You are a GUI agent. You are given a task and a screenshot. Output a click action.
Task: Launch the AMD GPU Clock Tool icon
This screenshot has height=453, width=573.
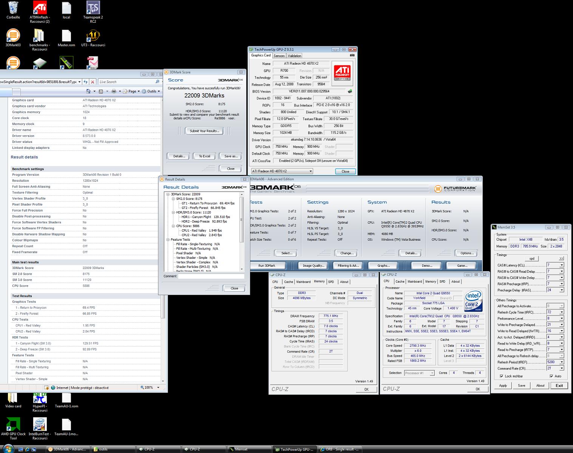tap(13, 429)
